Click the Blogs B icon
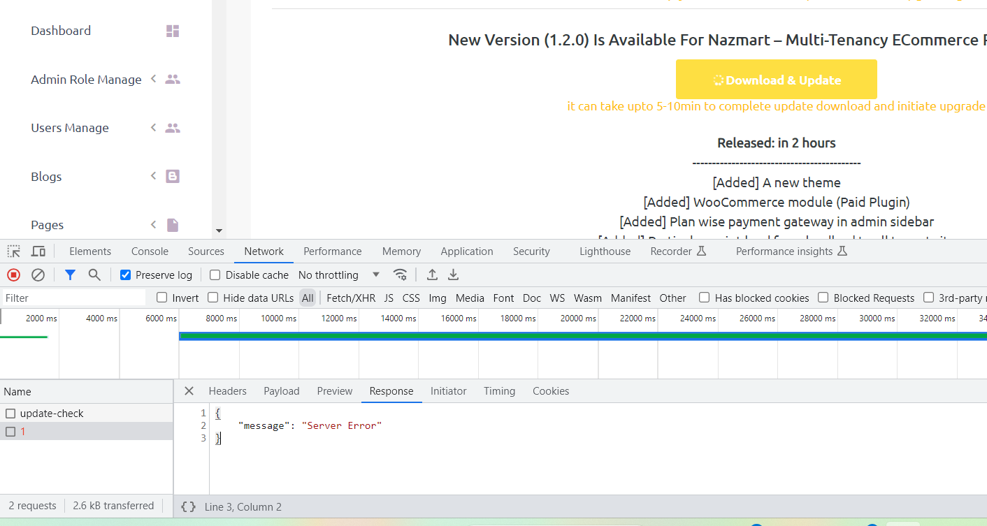Image resolution: width=987 pixels, height=526 pixels. pos(173,177)
